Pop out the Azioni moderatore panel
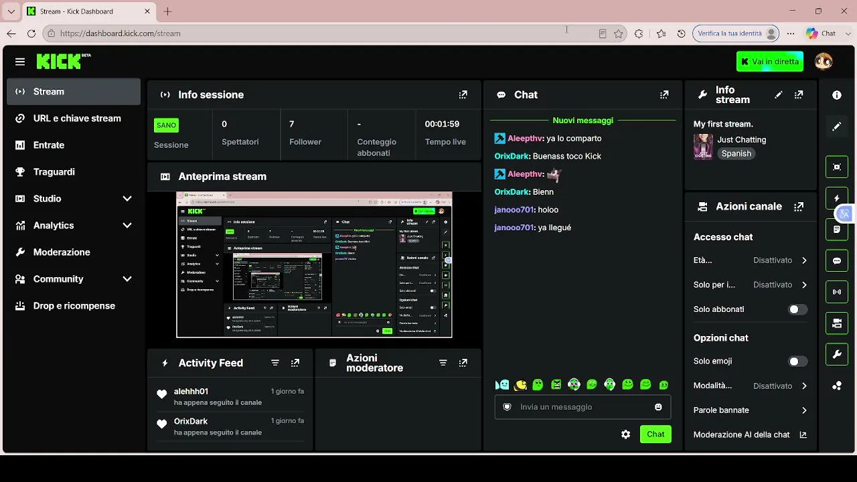Screen dimensions: 857x482 [x=463, y=363]
